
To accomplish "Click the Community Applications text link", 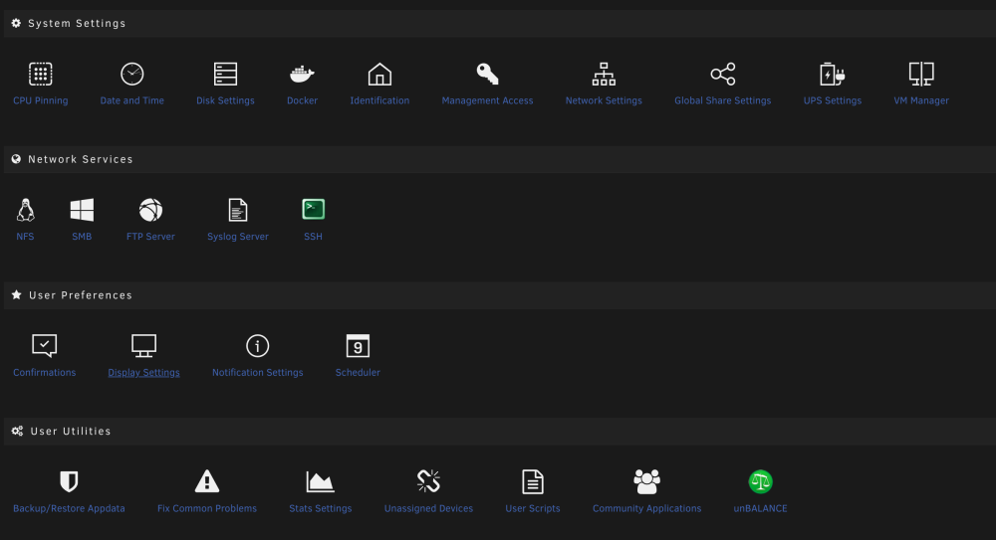I will (x=646, y=508).
